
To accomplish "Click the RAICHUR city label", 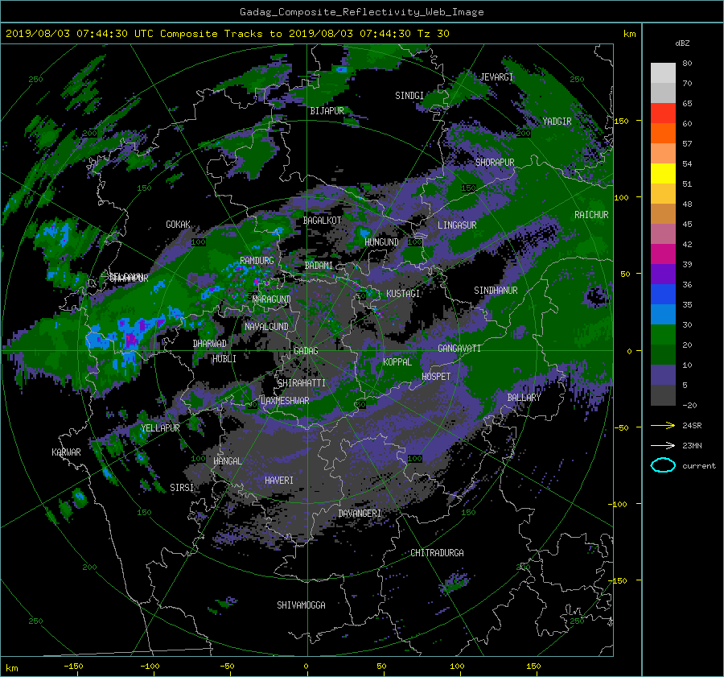I will [591, 215].
